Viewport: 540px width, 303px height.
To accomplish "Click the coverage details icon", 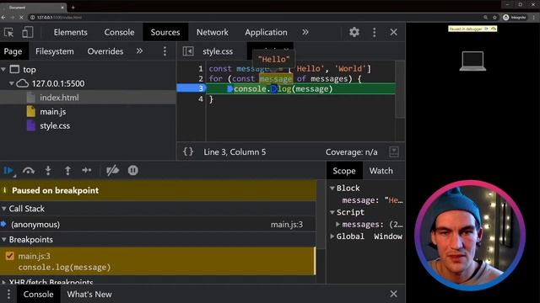I will [x=394, y=151].
